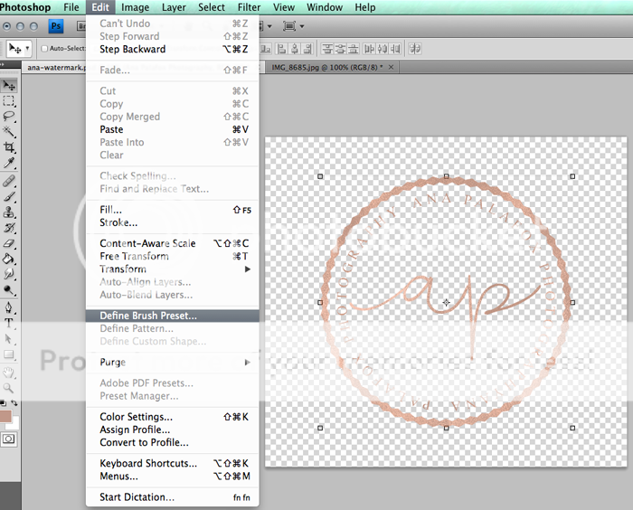Reset to default foreground and background colors
Viewport: 633px width, 510px height.
(x=4, y=403)
